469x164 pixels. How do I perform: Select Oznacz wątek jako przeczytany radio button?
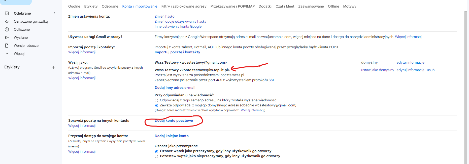tap(156, 151)
